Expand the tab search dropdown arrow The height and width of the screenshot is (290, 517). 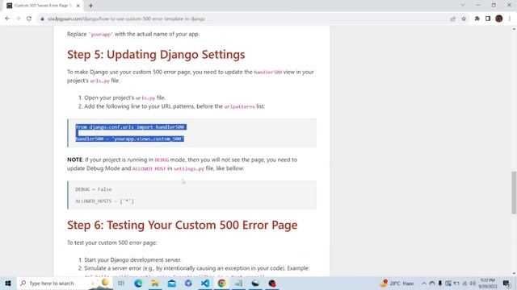pyautogui.click(x=463, y=6)
